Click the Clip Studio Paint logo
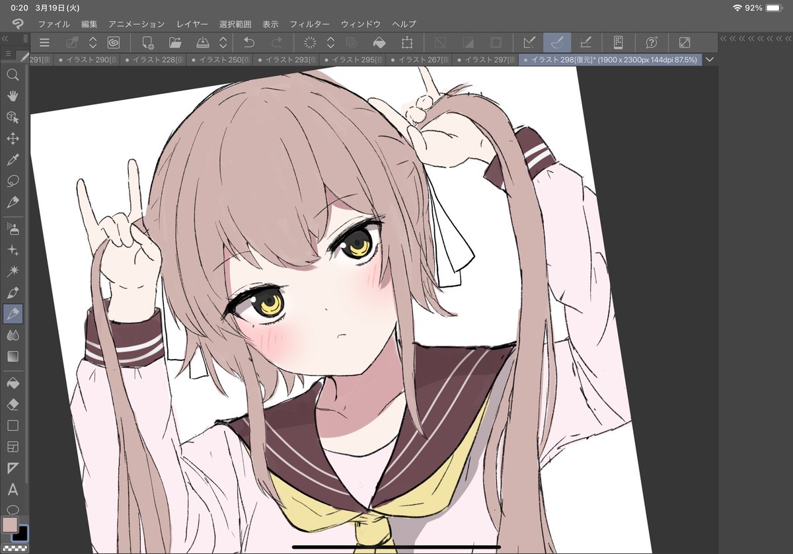 [18, 24]
